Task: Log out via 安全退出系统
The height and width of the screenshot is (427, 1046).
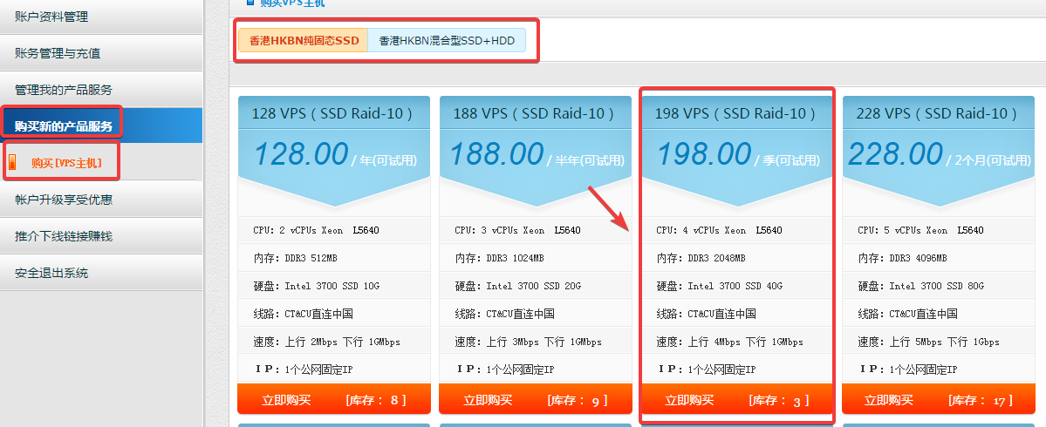Action: (x=51, y=273)
